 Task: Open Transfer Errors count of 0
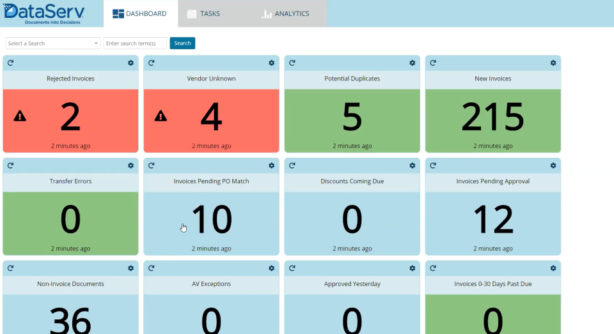tap(70, 220)
